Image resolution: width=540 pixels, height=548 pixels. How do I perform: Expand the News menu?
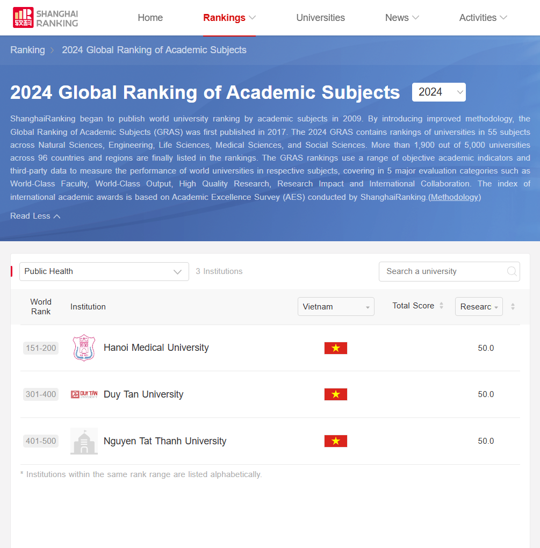coord(402,18)
